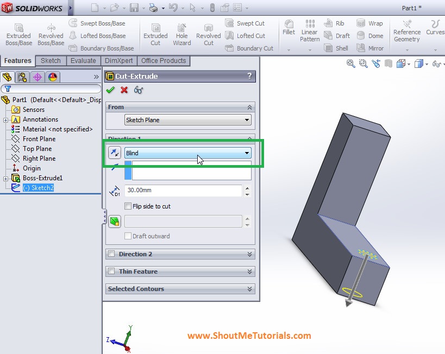Click the depth value field 30.00mm
The image size is (445, 354).
(183, 191)
